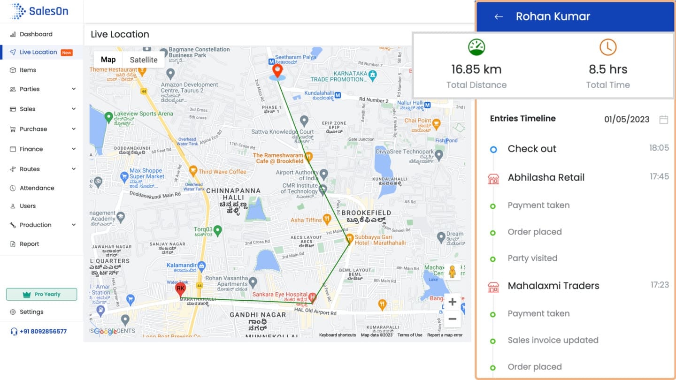Go back using the arrow beside Rohan Kumar
Viewport: 676px width, 380px height.
[499, 16]
